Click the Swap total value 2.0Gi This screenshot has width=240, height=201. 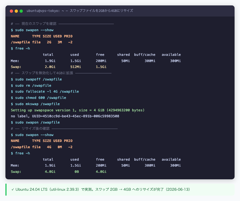[50, 67]
